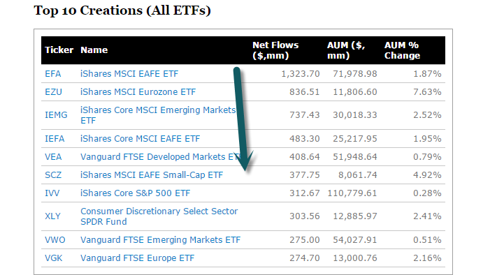Select the VWO ticker symbol
The height and width of the screenshot is (275, 504).
tap(55, 240)
